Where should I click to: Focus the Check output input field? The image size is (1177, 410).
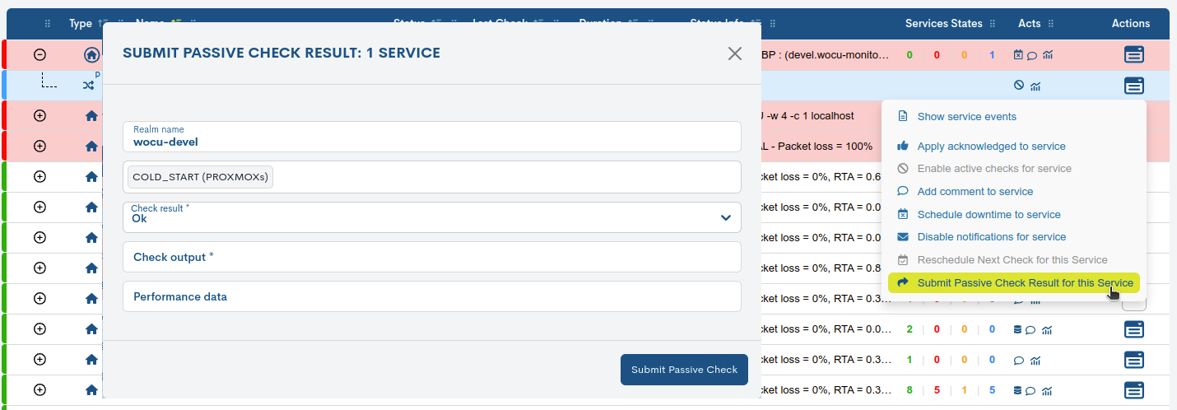432,257
